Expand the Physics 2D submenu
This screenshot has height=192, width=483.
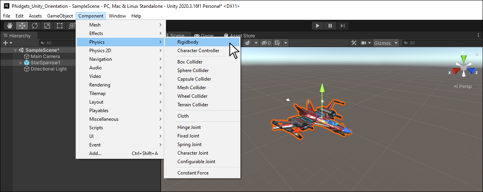click(x=120, y=51)
